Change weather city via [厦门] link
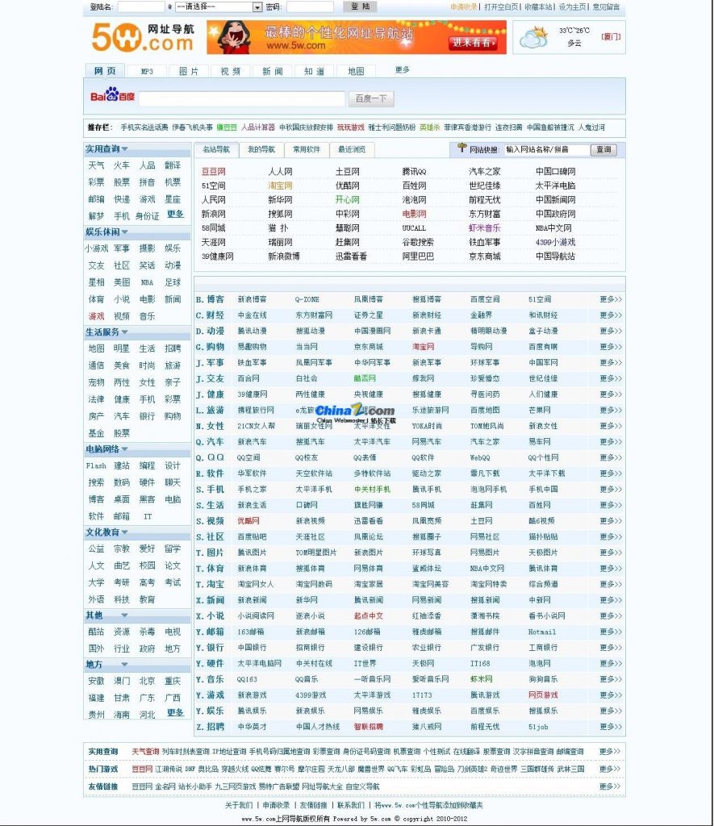714x826 pixels. 611,37
